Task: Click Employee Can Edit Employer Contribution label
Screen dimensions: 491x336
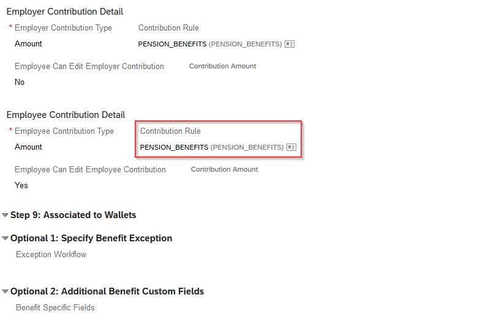Action: (x=89, y=66)
